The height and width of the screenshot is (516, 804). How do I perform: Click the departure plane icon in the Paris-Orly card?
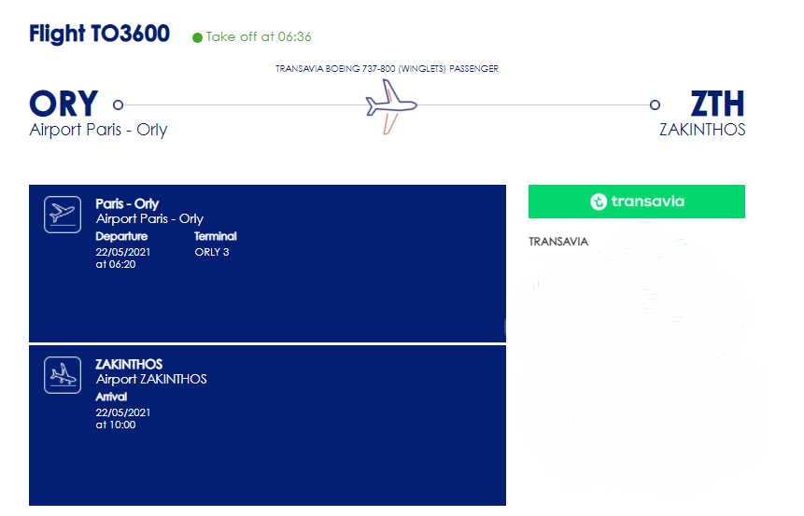(x=63, y=215)
